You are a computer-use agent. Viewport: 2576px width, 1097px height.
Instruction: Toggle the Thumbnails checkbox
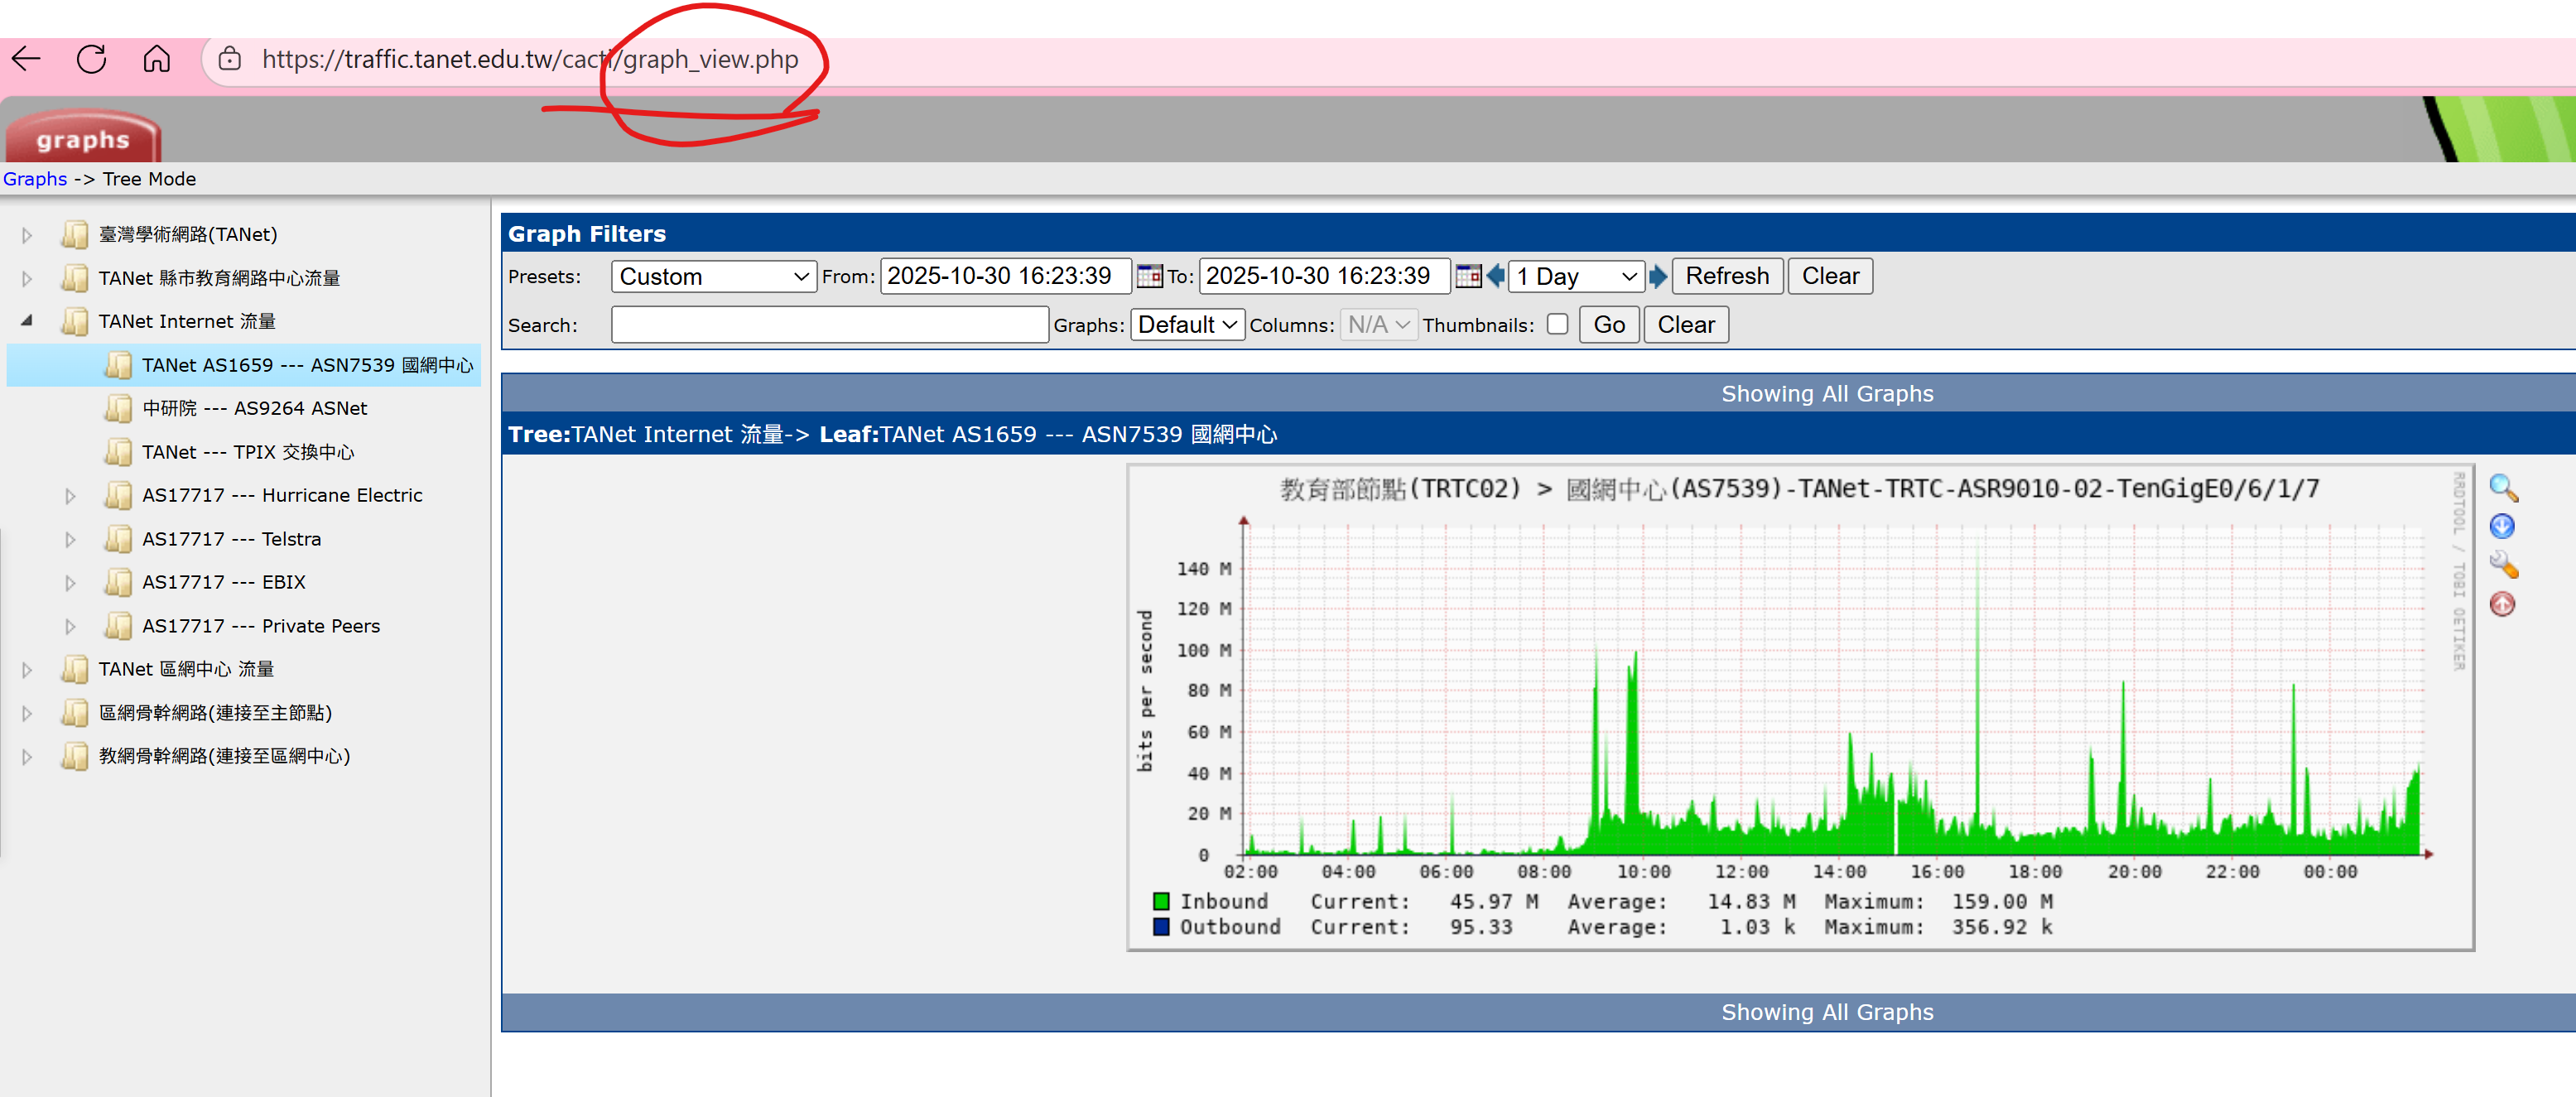[x=1557, y=324]
